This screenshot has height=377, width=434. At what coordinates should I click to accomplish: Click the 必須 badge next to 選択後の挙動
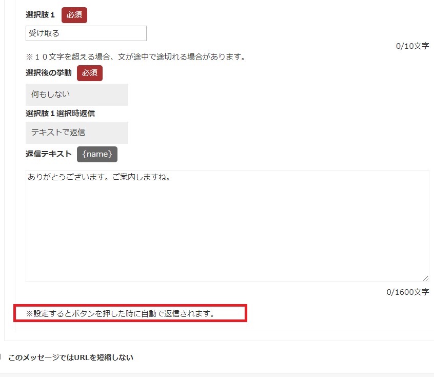(90, 73)
